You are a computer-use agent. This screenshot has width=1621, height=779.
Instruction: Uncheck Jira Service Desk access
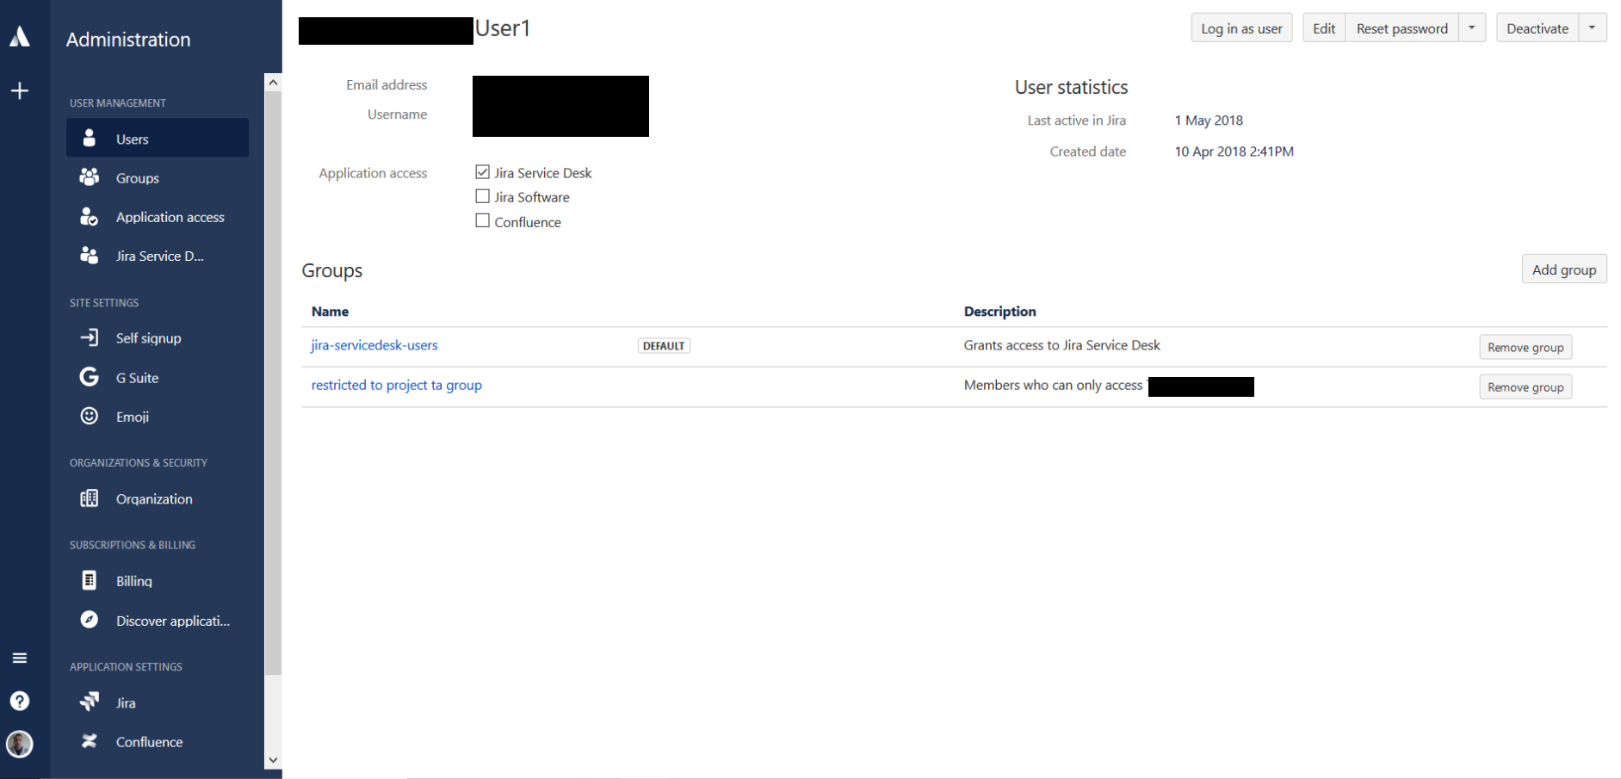tap(482, 172)
